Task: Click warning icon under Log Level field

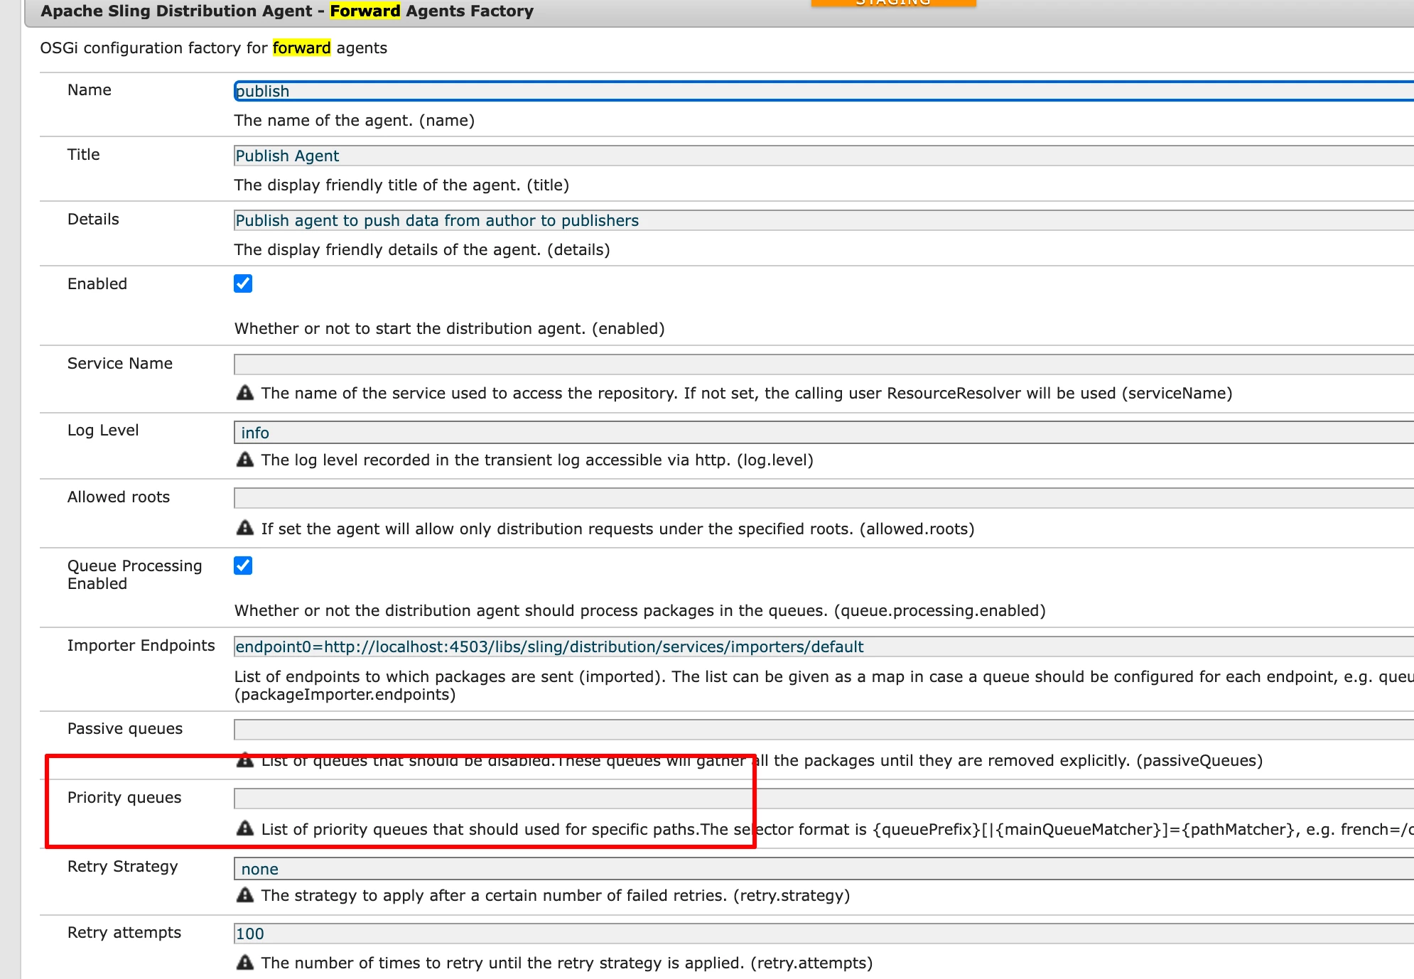Action: (244, 460)
